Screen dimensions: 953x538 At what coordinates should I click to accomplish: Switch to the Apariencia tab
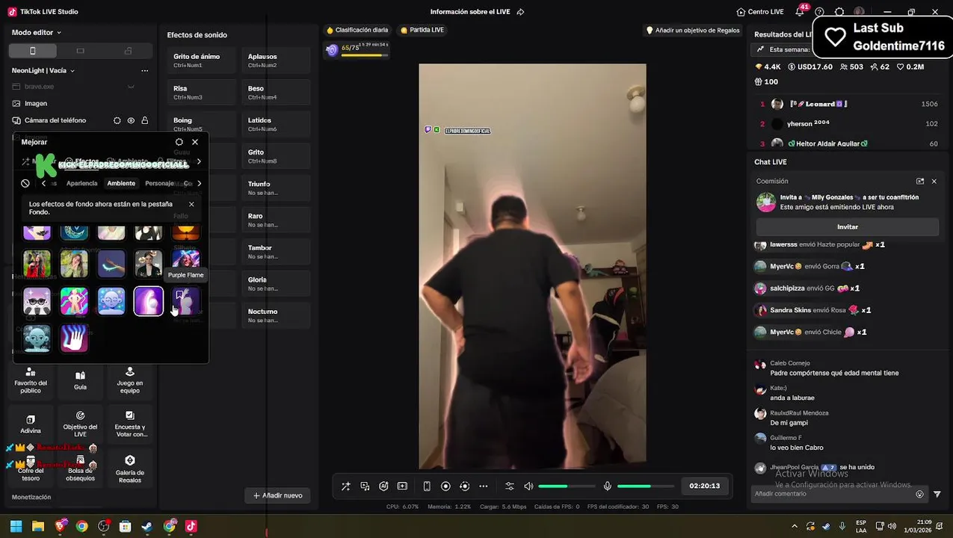point(81,183)
